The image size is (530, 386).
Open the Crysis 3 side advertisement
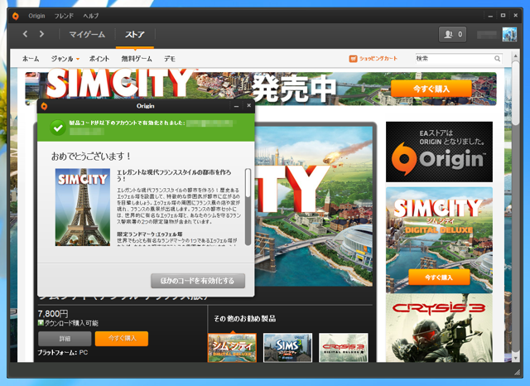click(439, 328)
